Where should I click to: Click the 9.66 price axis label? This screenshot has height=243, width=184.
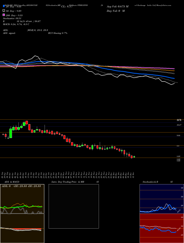179,135
